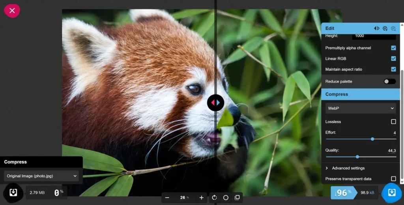Image resolution: width=404 pixels, height=205 pixels.
Task: Uncheck the Linear RGB checkbox
Action: point(393,59)
